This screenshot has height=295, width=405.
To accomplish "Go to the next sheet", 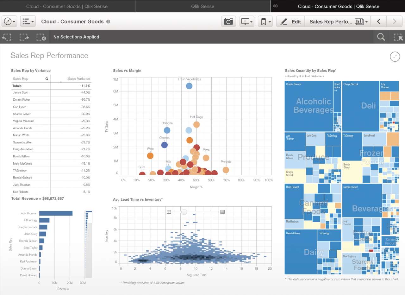I will 394,22.
